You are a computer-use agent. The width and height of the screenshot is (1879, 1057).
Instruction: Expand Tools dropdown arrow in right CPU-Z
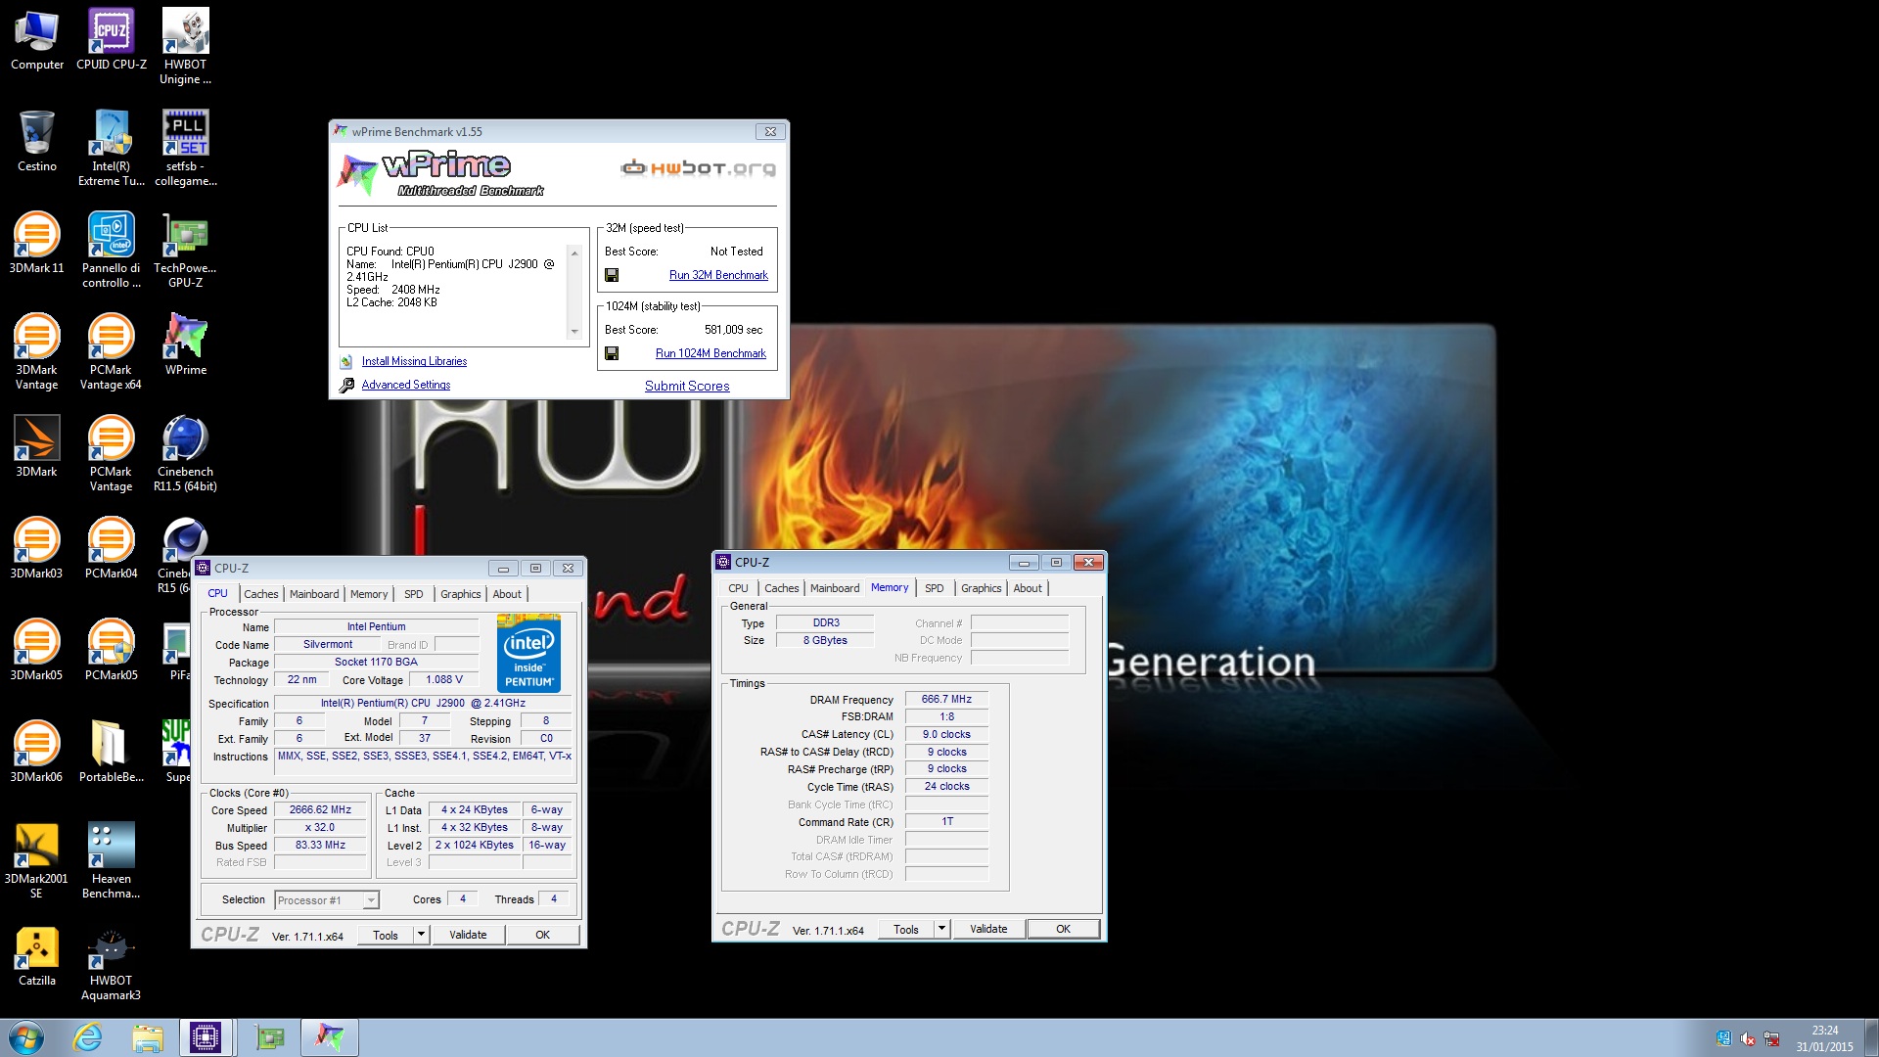[942, 929]
